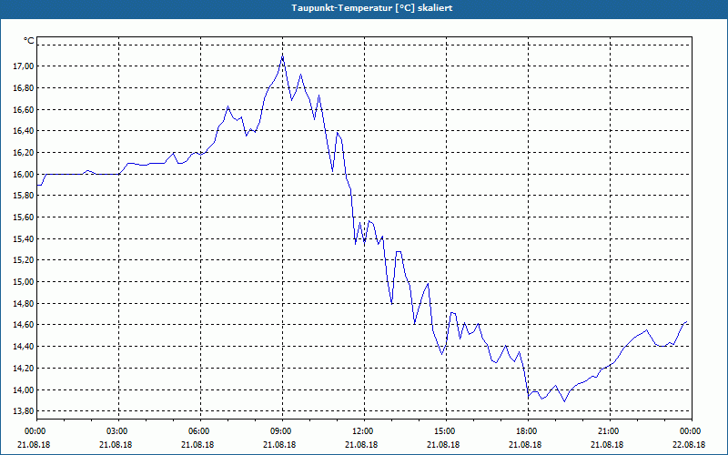728x455 pixels.
Task: Click the 06:00 time label
Action: pyautogui.click(x=200, y=431)
